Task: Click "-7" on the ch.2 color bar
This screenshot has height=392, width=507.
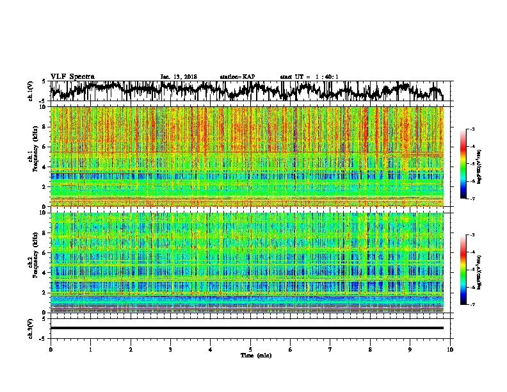Action: 472,305
